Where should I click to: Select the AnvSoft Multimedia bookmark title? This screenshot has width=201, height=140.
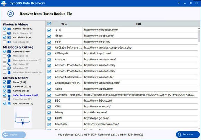pyautogui.click(x=68, y=77)
